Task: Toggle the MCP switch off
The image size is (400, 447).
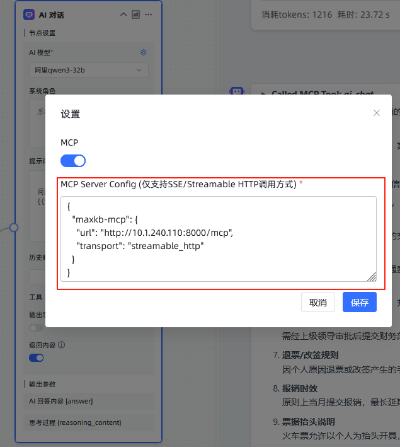Action: click(73, 161)
